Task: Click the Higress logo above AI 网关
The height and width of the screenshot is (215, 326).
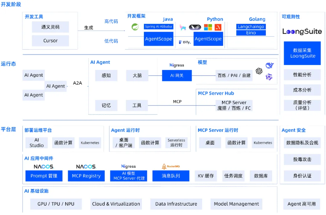Action: tap(177, 65)
